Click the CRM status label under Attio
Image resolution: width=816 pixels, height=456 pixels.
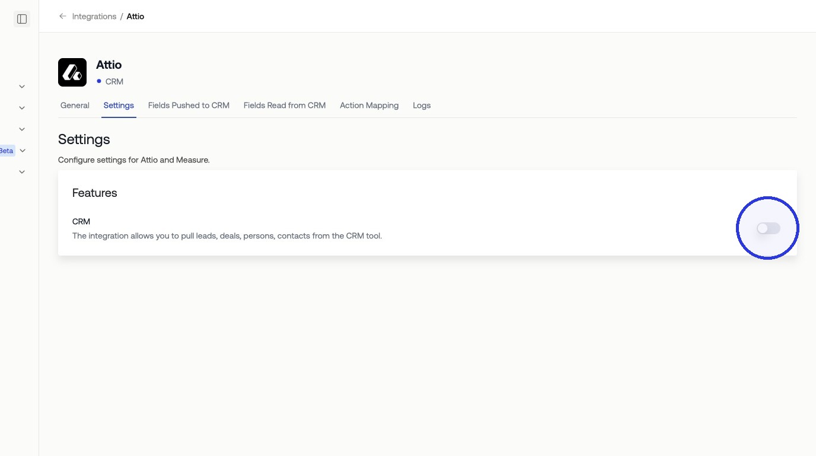coord(114,81)
